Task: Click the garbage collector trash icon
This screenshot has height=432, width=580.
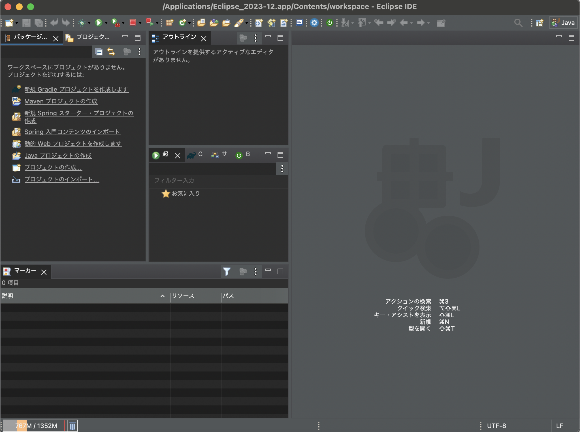Action: pos(72,426)
